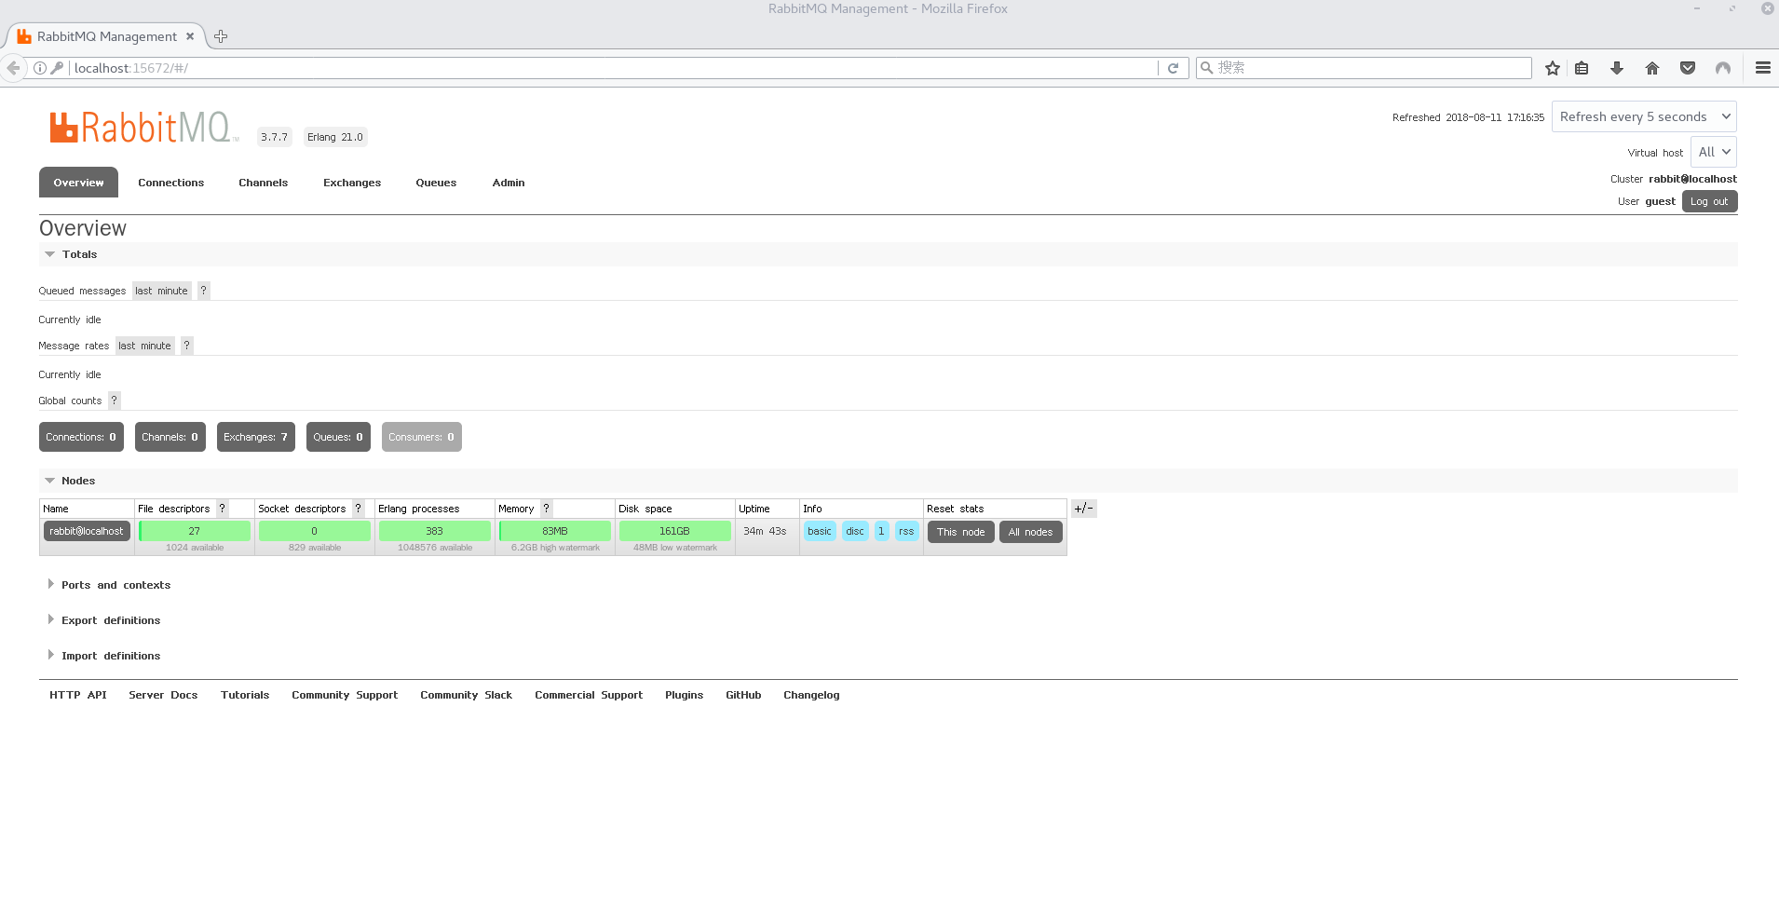Open the rabbit@localhost node link
Screen dimensions: 1779x924
coord(87,531)
